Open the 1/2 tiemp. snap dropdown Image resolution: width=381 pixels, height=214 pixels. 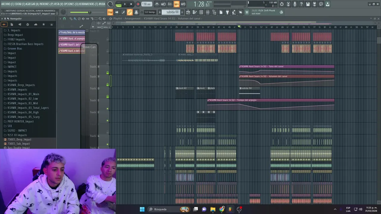(150, 12)
